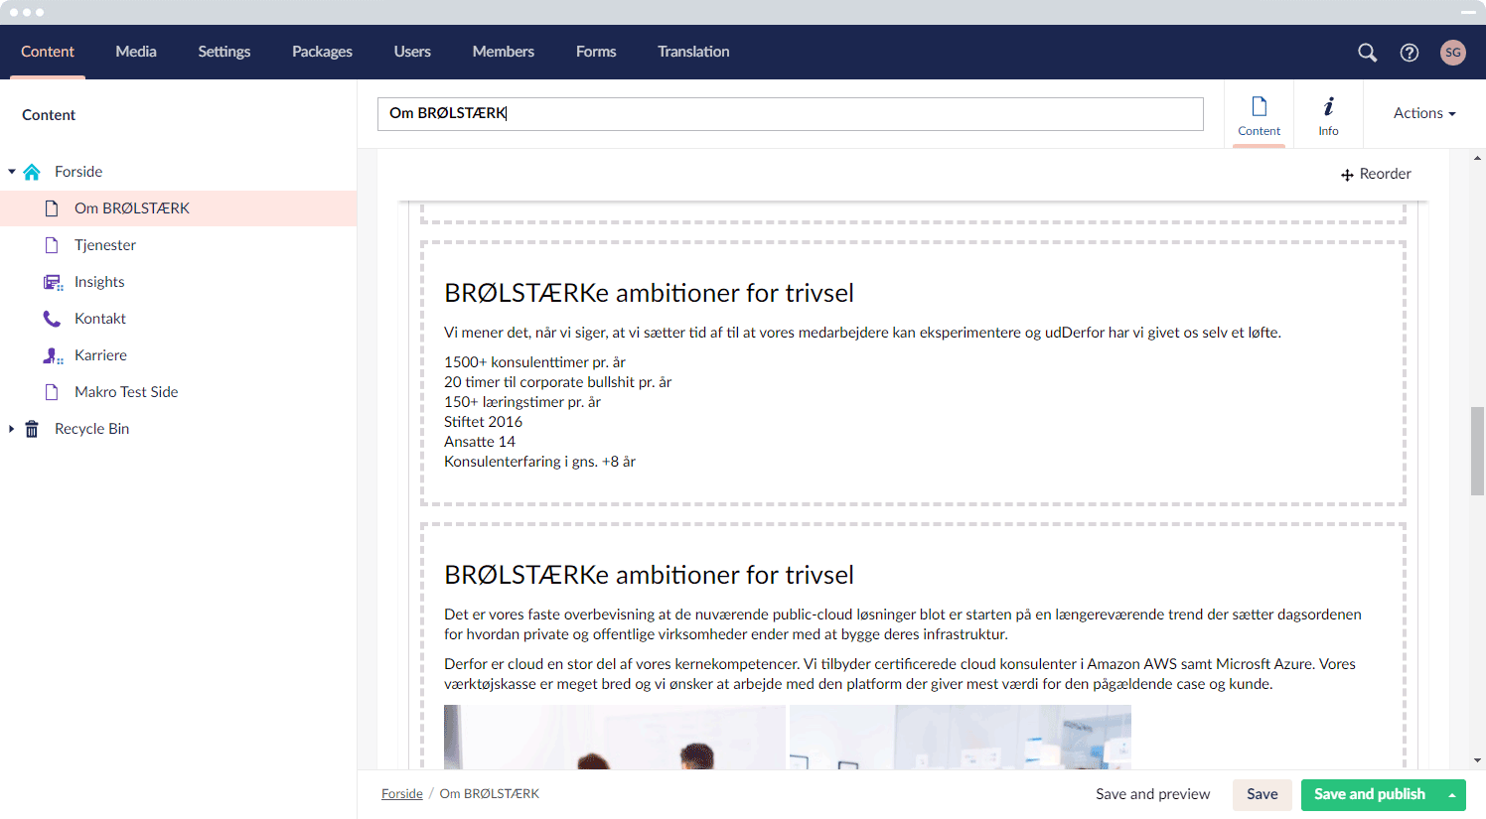Image resolution: width=1486 pixels, height=819 pixels.
Task: Open the help question mark icon
Action: [1410, 52]
